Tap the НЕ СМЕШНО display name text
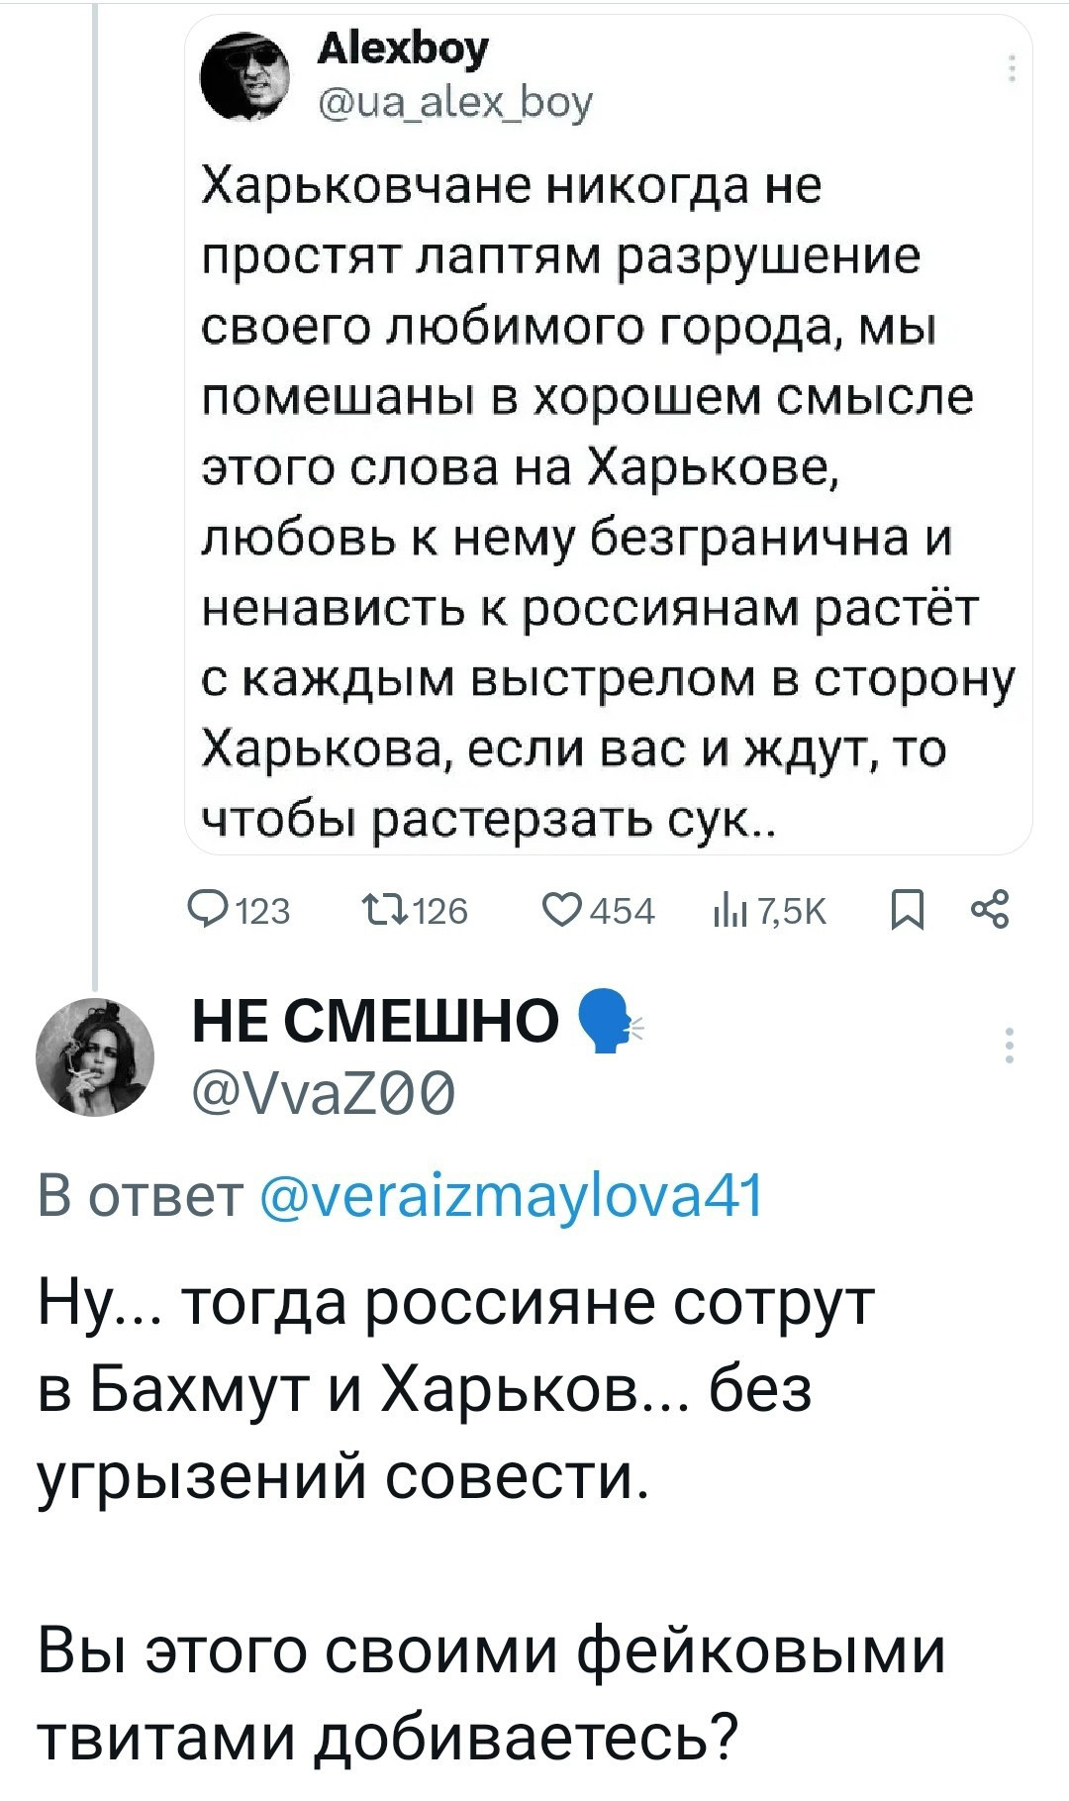Image resolution: width=1069 pixels, height=1801 pixels. pos(376,1020)
